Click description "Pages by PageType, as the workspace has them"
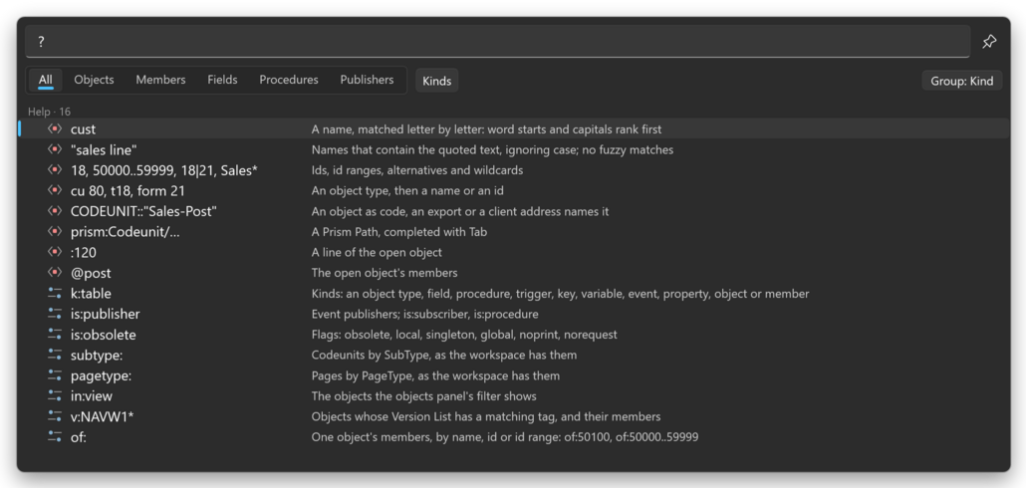1026x488 pixels. click(x=435, y=375)
